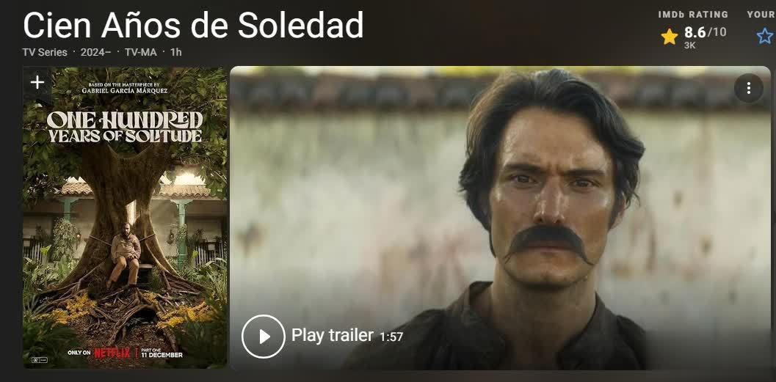Click the 2024– release year link

pyautogui.click(x=95, y=52)
